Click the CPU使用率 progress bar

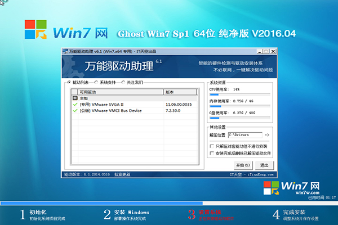click(x=240, y=94)
